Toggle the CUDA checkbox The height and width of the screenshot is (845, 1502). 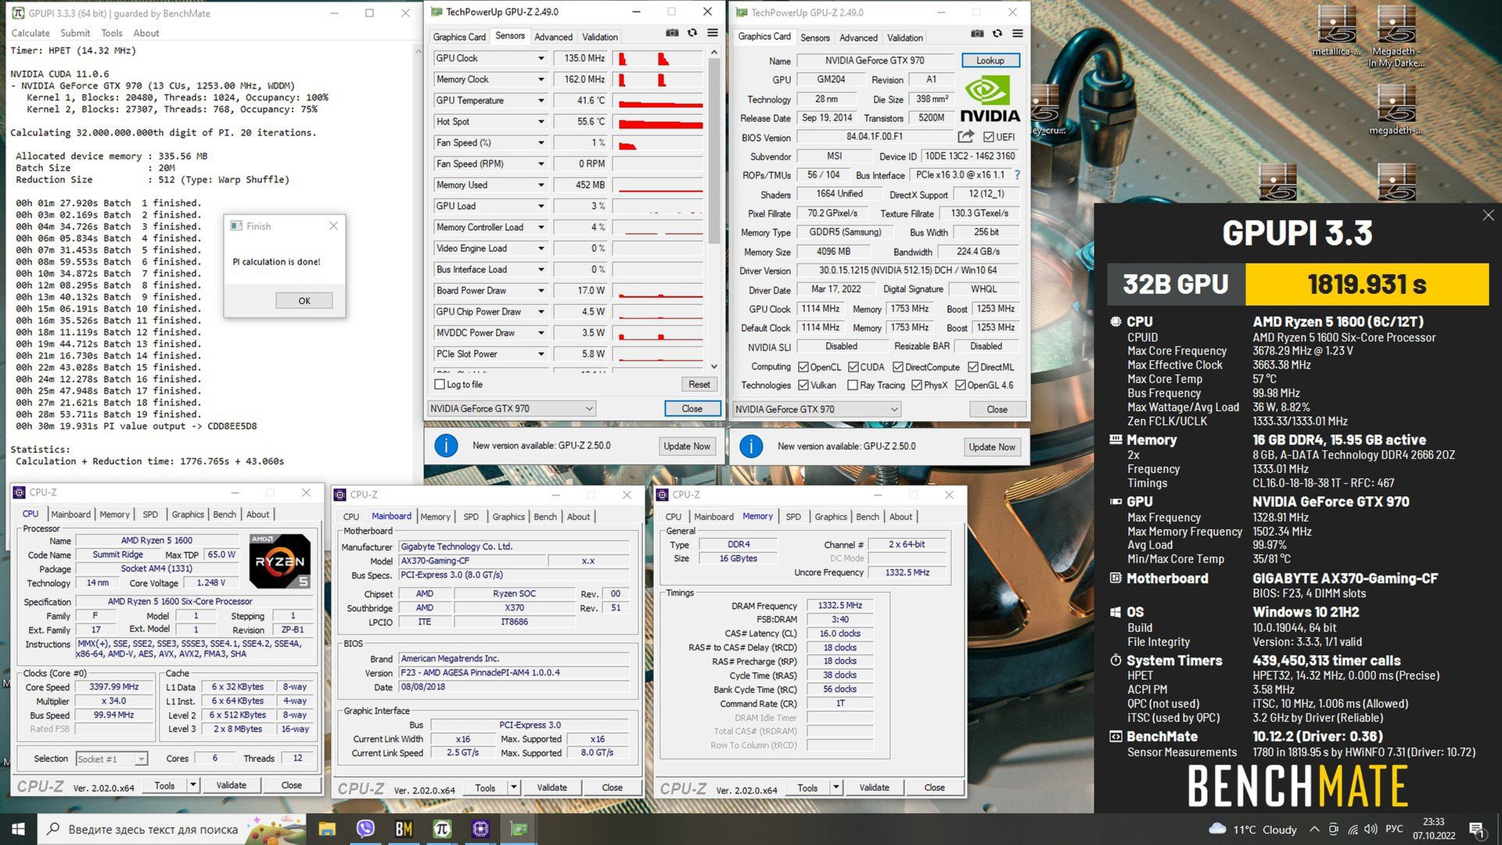853,367
